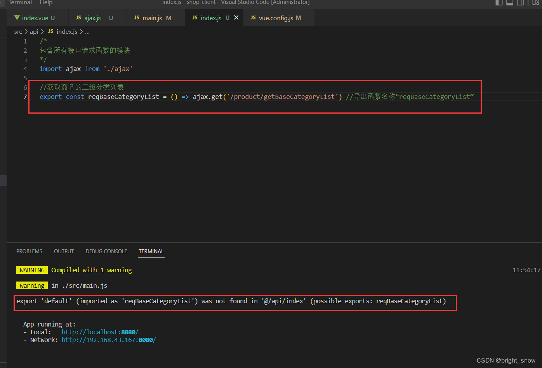Click the JS icon on vue.config.js tab

(x=253, y=18)
